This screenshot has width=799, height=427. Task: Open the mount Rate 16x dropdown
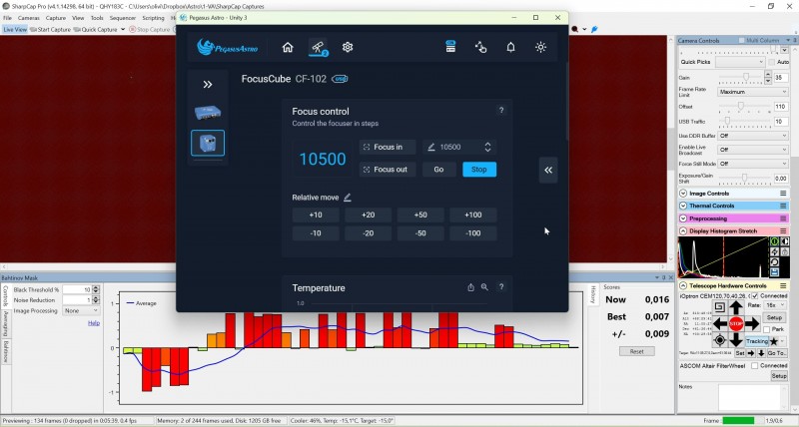pos(775,305)
